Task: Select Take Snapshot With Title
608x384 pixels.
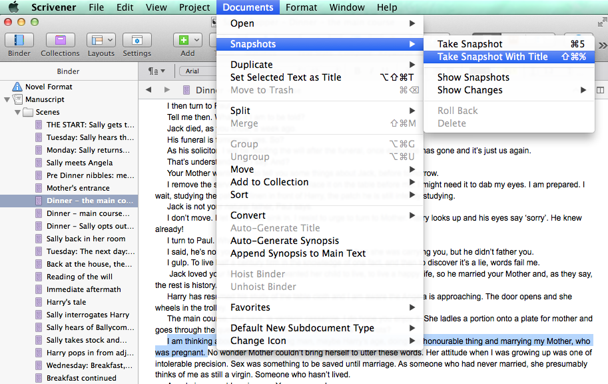Action: [x=509, y=57]
